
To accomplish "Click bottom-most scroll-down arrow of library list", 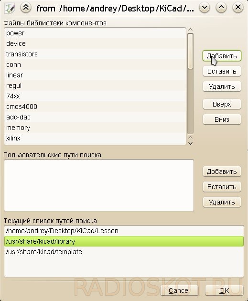I will tap(190, 143).
